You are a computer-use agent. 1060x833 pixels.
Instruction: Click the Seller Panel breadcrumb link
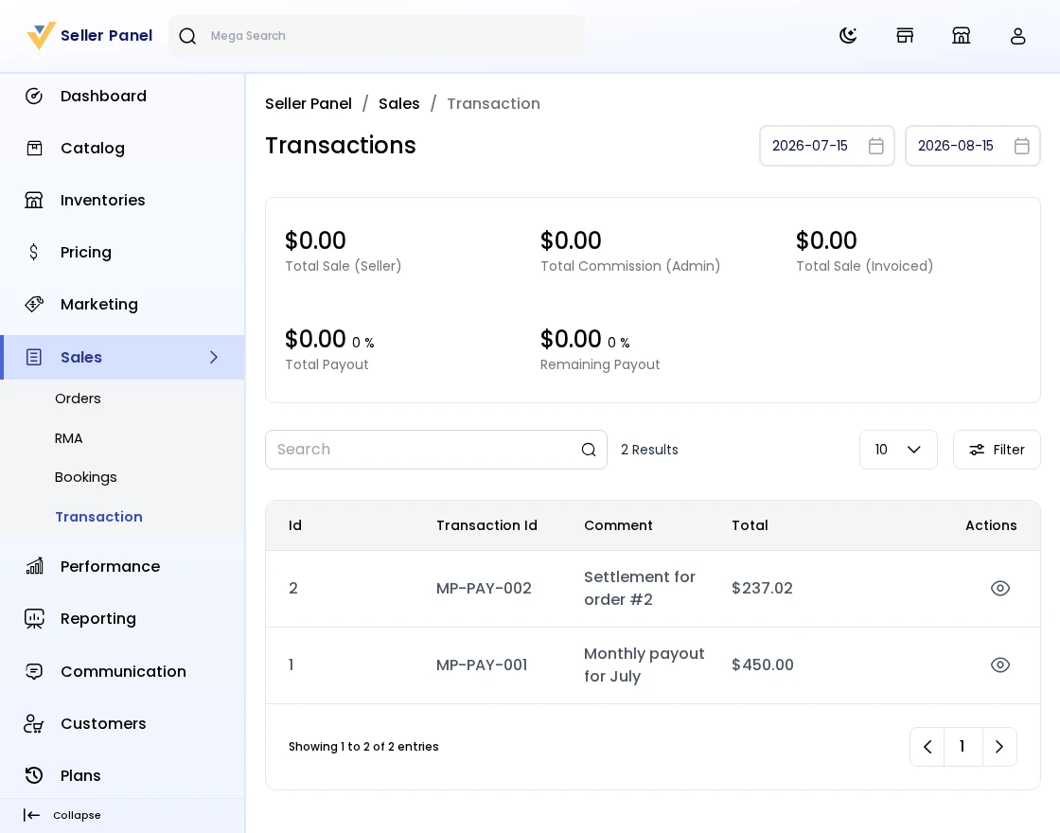(x=309, y=103)
